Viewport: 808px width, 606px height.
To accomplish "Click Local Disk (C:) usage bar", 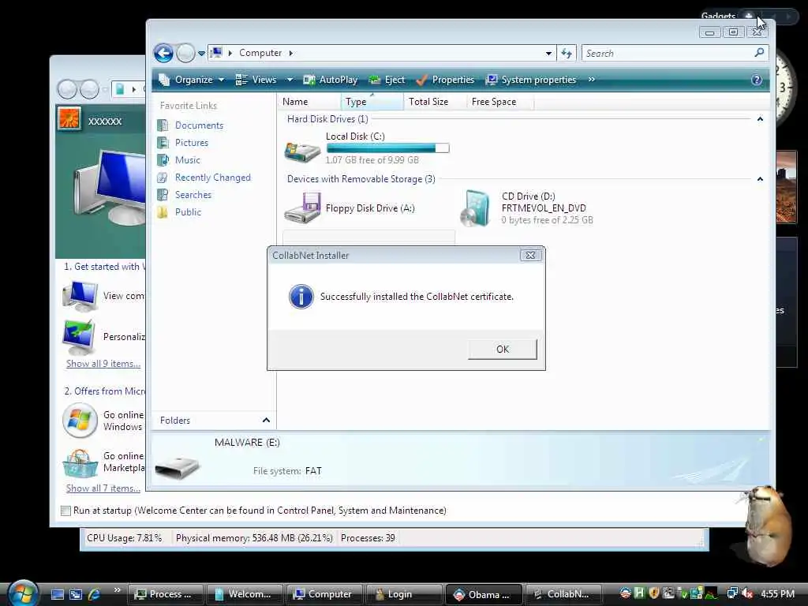I will (387, 148).
